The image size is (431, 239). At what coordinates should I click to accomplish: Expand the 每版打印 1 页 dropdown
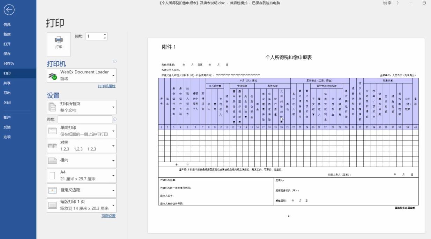coord(82,205)
